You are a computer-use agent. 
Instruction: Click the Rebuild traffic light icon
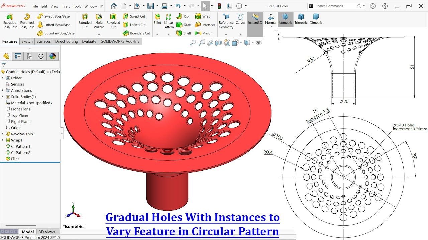coord(219,6)
